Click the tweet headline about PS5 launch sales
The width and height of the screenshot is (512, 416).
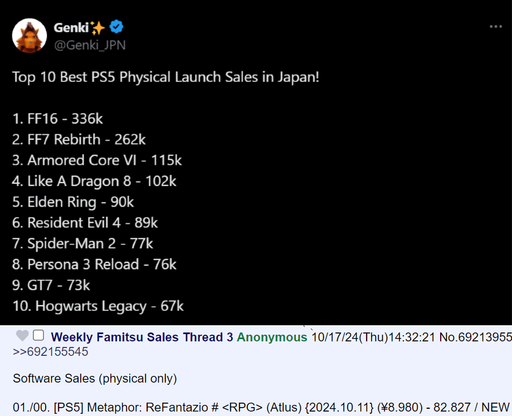pyautogui.click(x=166, y=77)
